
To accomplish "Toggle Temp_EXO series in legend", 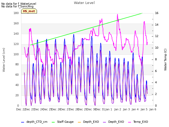I will tap(138, 122).
